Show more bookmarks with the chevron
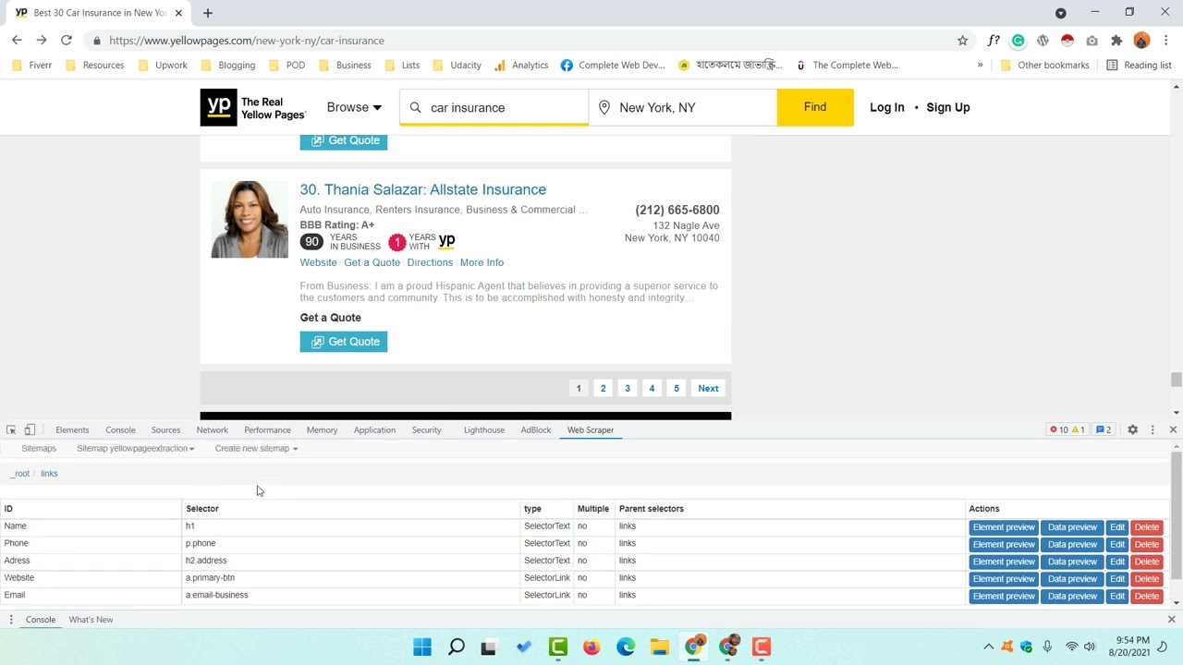The image size is (1183, 665). [980, 66]
